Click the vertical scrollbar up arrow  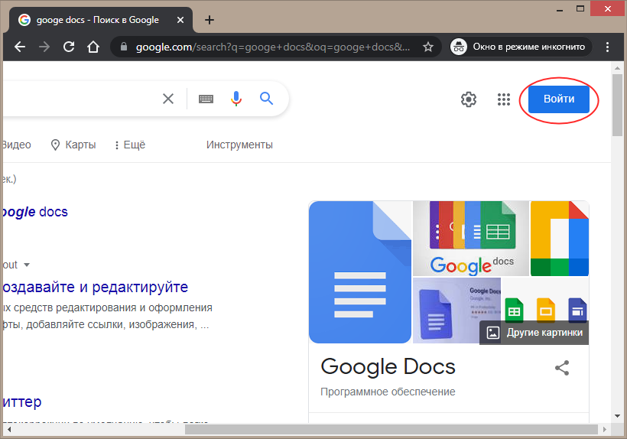[x=617, y=68]
